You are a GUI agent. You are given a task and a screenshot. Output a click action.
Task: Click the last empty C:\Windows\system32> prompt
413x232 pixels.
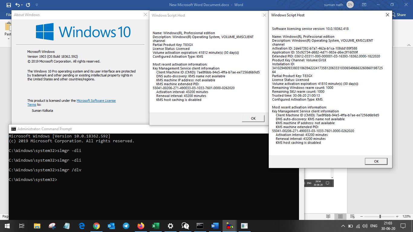point(33,180)
